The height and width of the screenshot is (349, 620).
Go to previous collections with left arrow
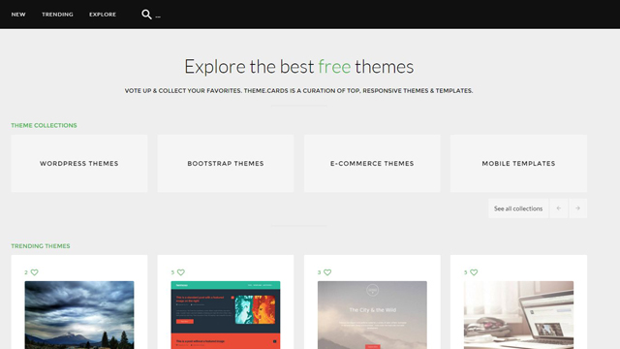(x=559, y=208)
